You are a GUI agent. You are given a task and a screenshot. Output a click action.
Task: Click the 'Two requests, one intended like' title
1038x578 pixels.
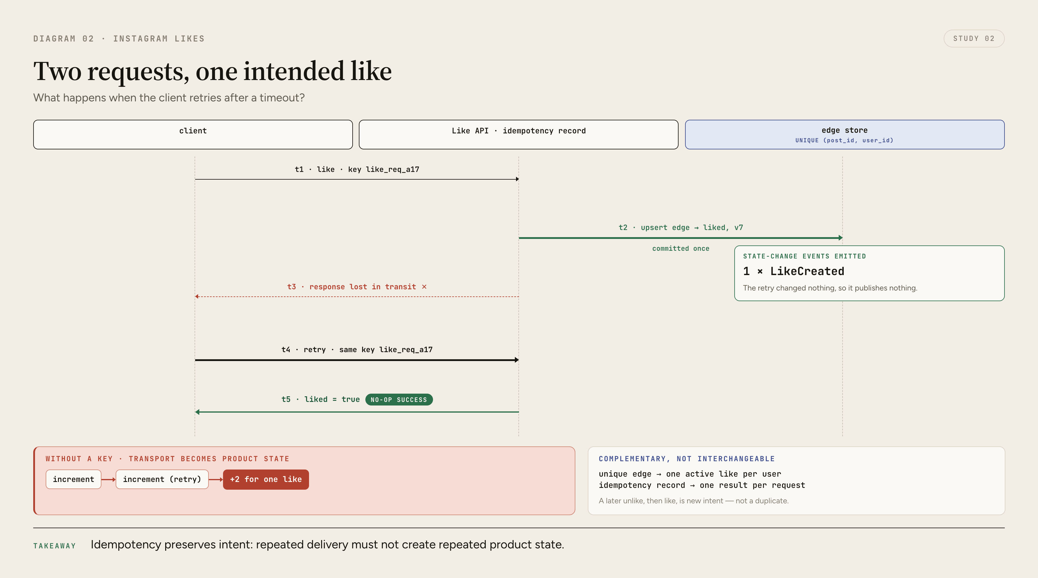point(212,71)
